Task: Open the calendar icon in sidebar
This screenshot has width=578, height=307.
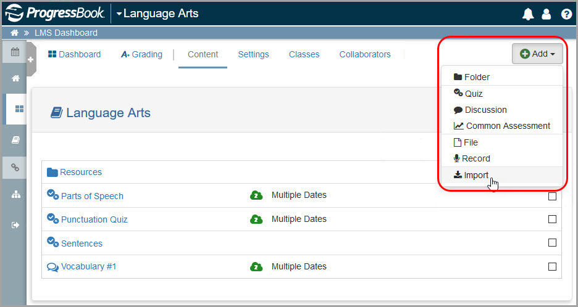Action: 15,52
